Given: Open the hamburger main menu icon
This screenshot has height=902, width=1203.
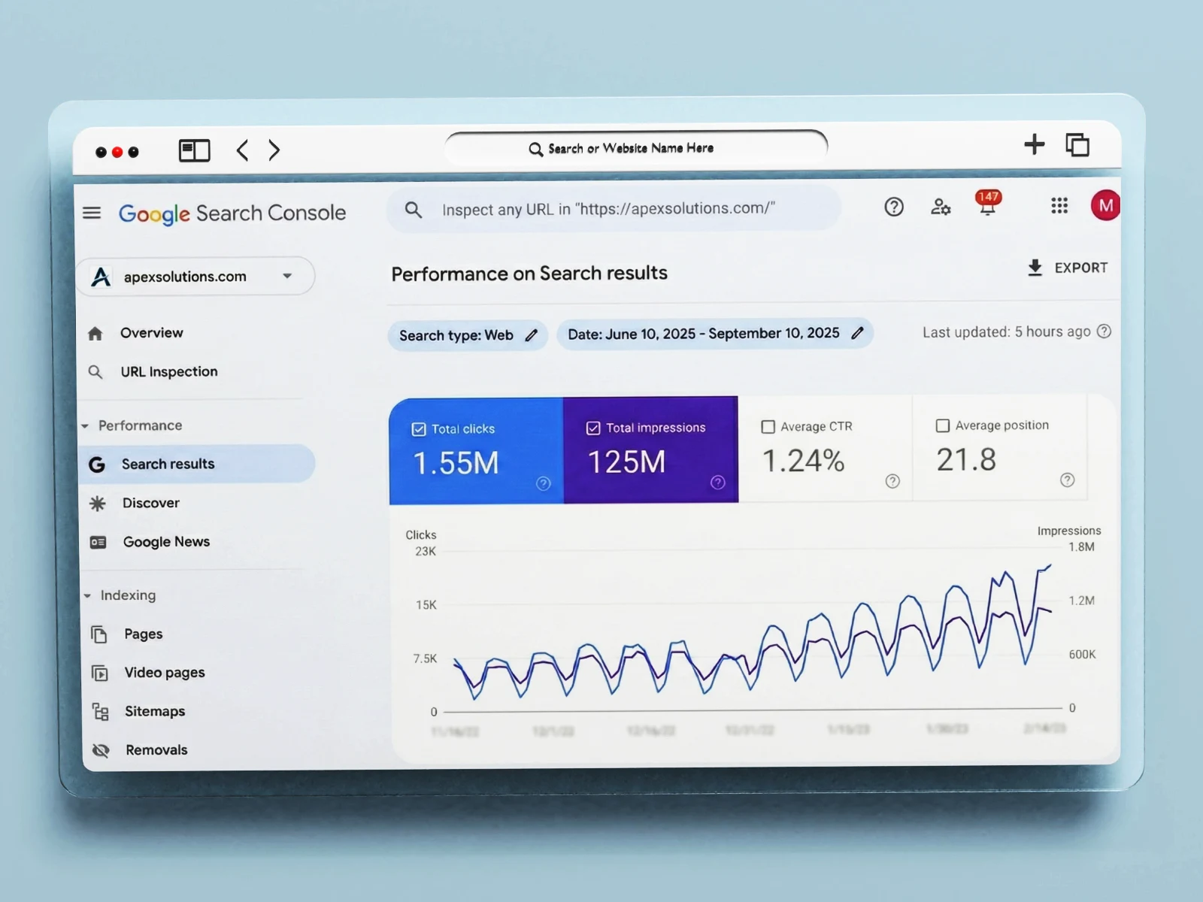Looking at the screenshot, I should click(x=92, y=213).
